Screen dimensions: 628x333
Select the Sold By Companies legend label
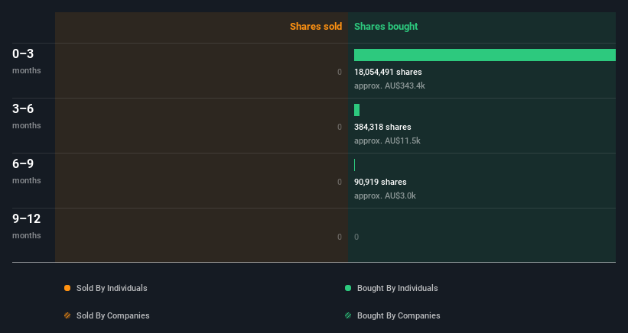pos(113,315)
